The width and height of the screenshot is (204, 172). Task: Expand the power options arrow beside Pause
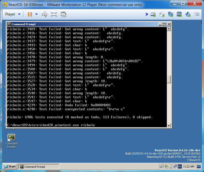pos(36,14)
